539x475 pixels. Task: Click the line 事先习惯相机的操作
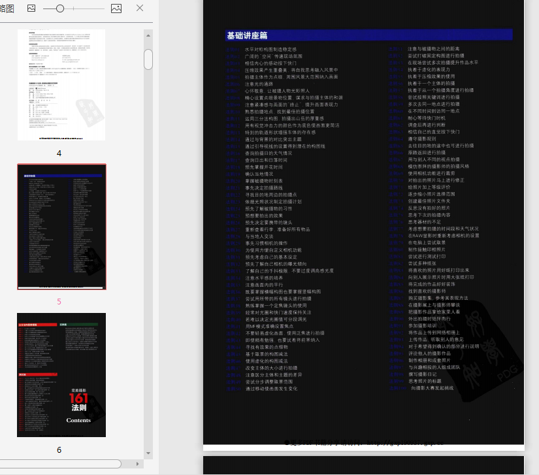(x=267, y=243)
